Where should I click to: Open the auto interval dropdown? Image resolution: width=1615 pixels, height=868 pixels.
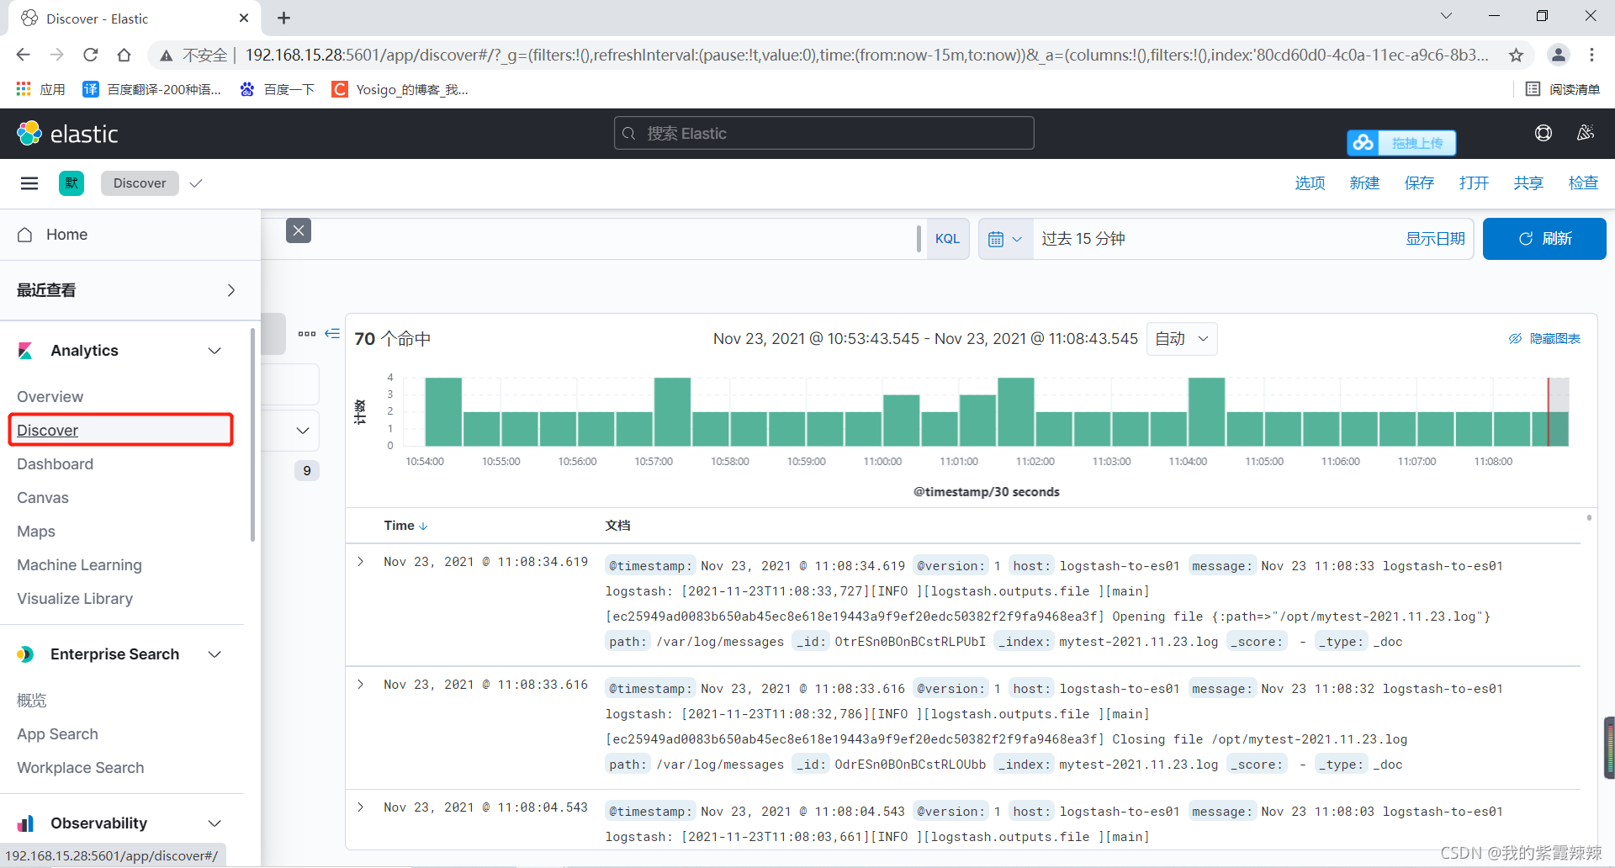[x=1182, y=339]
